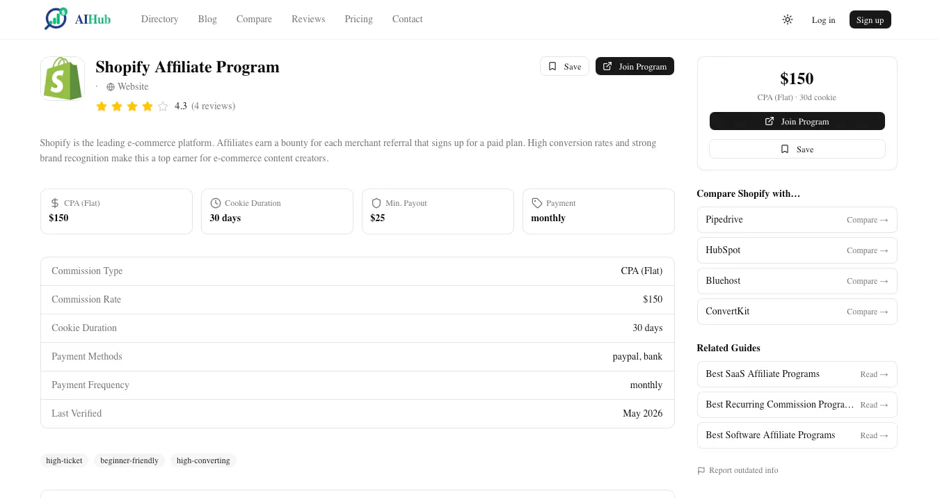Click external-link icon in sidebar Join Program
Image resolution: width=940 pixels, height=498 pixels.
point(770,121)
